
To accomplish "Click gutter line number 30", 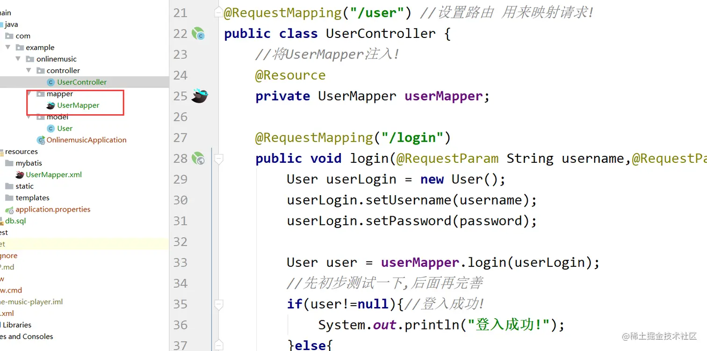I will [x=180, y=200].
